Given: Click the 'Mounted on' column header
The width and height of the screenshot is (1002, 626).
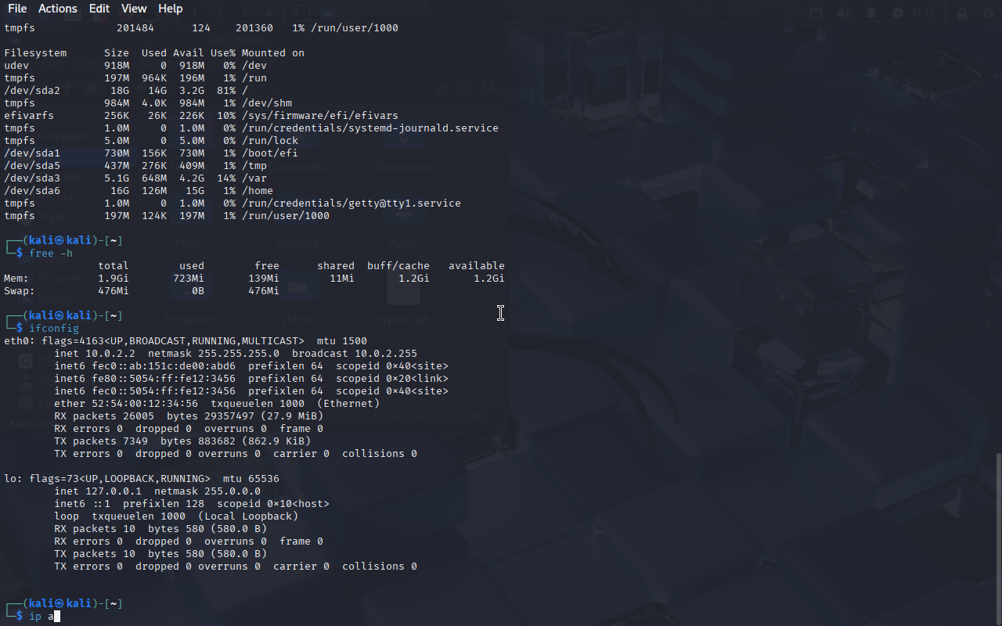Looking at the screenshot, I should [x=273, y=53].
